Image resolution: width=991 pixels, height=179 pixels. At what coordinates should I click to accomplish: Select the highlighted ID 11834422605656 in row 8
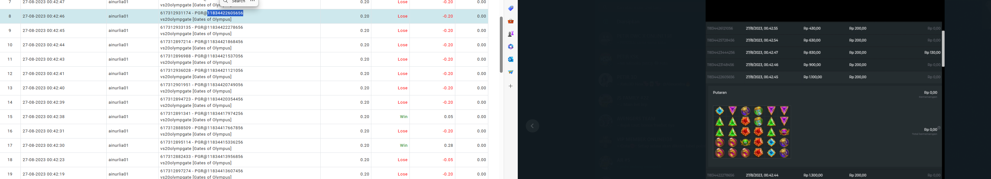click(x=226, y=13)
